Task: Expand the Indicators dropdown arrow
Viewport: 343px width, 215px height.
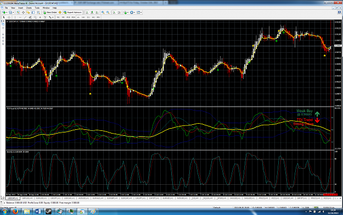Action: tap(128, 13)
